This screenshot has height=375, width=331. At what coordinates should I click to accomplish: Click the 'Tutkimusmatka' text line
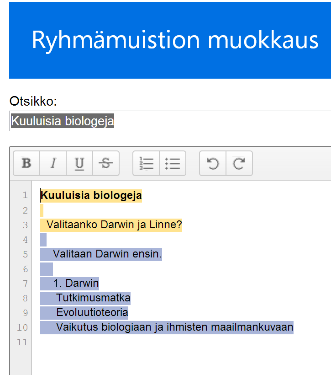93,298
